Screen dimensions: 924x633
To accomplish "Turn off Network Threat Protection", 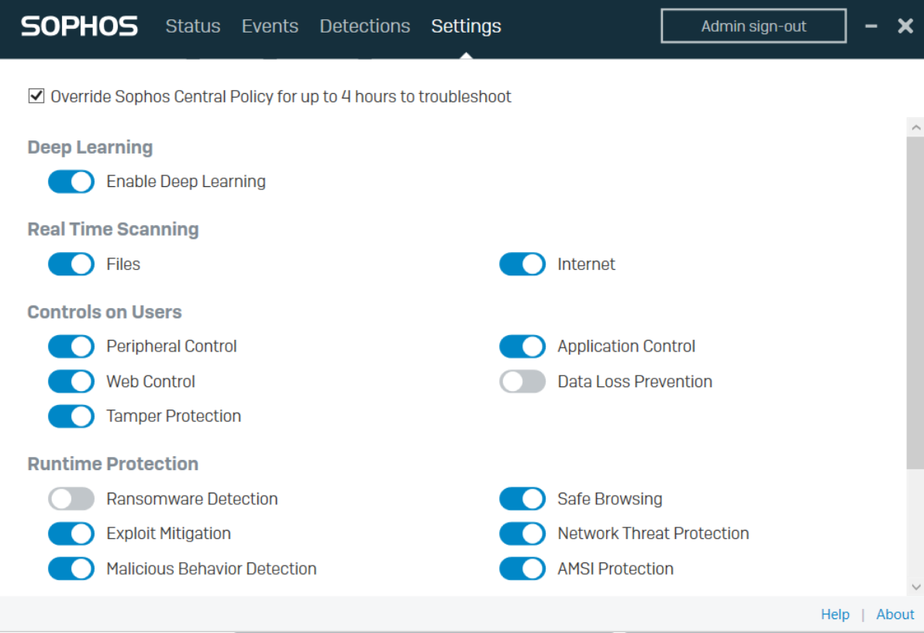I will click(522, 534).
